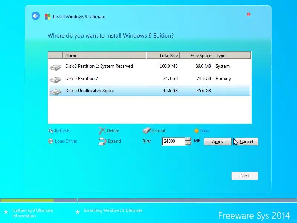This screenshot has width=297, height=223.
Task: Click the blue back arrow button
Action: coord(36,16)
